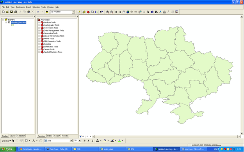This screenshot has height=152, width=244.
Task: Select the Pan hand tool
Action: click(x=124, y=12)
